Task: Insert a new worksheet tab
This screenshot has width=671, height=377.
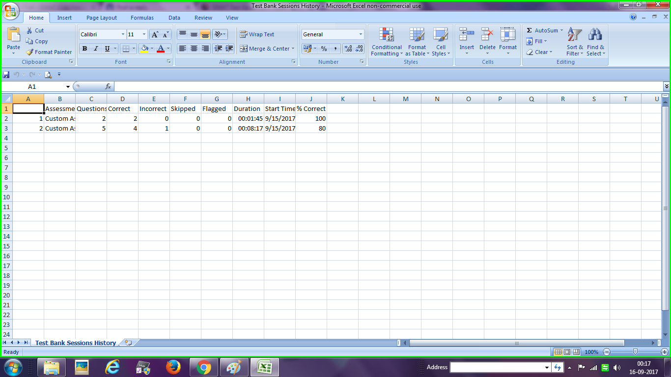Action: pyautogui.click(x=129, y=343)
